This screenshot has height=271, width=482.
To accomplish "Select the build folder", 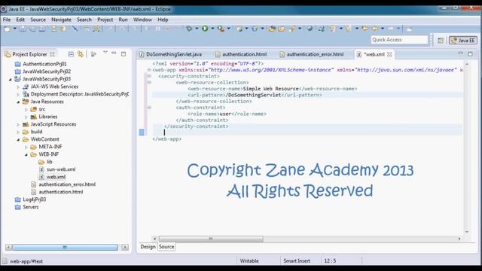I will [37, 132].
